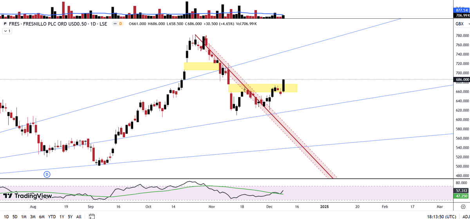
Task: Click the open value O661.000
Action: click(137, 24)
